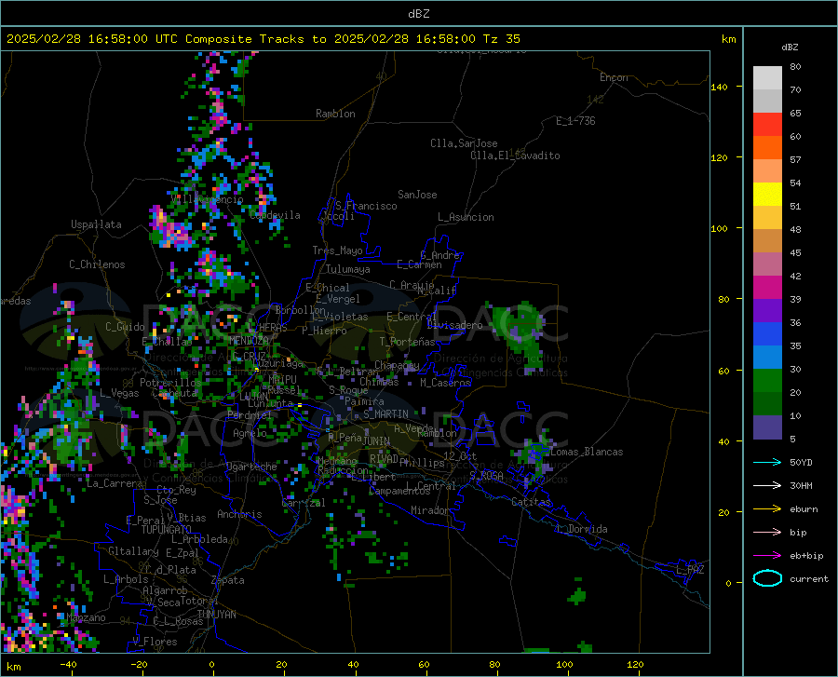Click the 'Lomas_Blancas' map label
Image resolution: width=838 pixels, height=677 pixels.
(587, 452)
